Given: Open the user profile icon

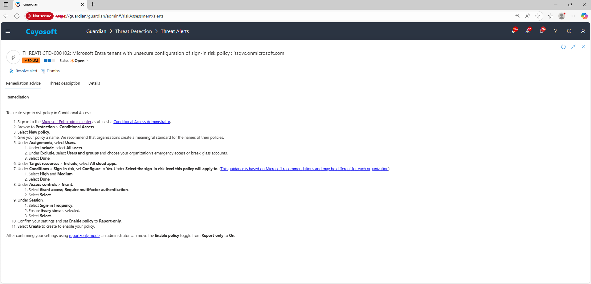Looking at the screenshot, I should 583,31.
